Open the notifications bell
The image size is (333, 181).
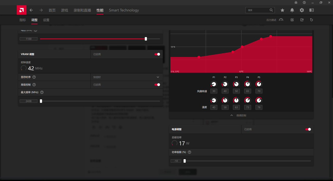click(x=292, y=10)
